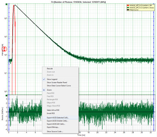Click the green square marker atop the residuals plot
Viewport: 157px width, 137px height.
[x=6, y=96]
